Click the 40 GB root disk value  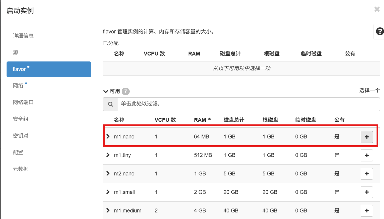270,211
